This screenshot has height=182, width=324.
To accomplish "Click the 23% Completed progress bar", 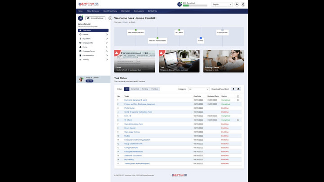I will (x=195, y=6).
